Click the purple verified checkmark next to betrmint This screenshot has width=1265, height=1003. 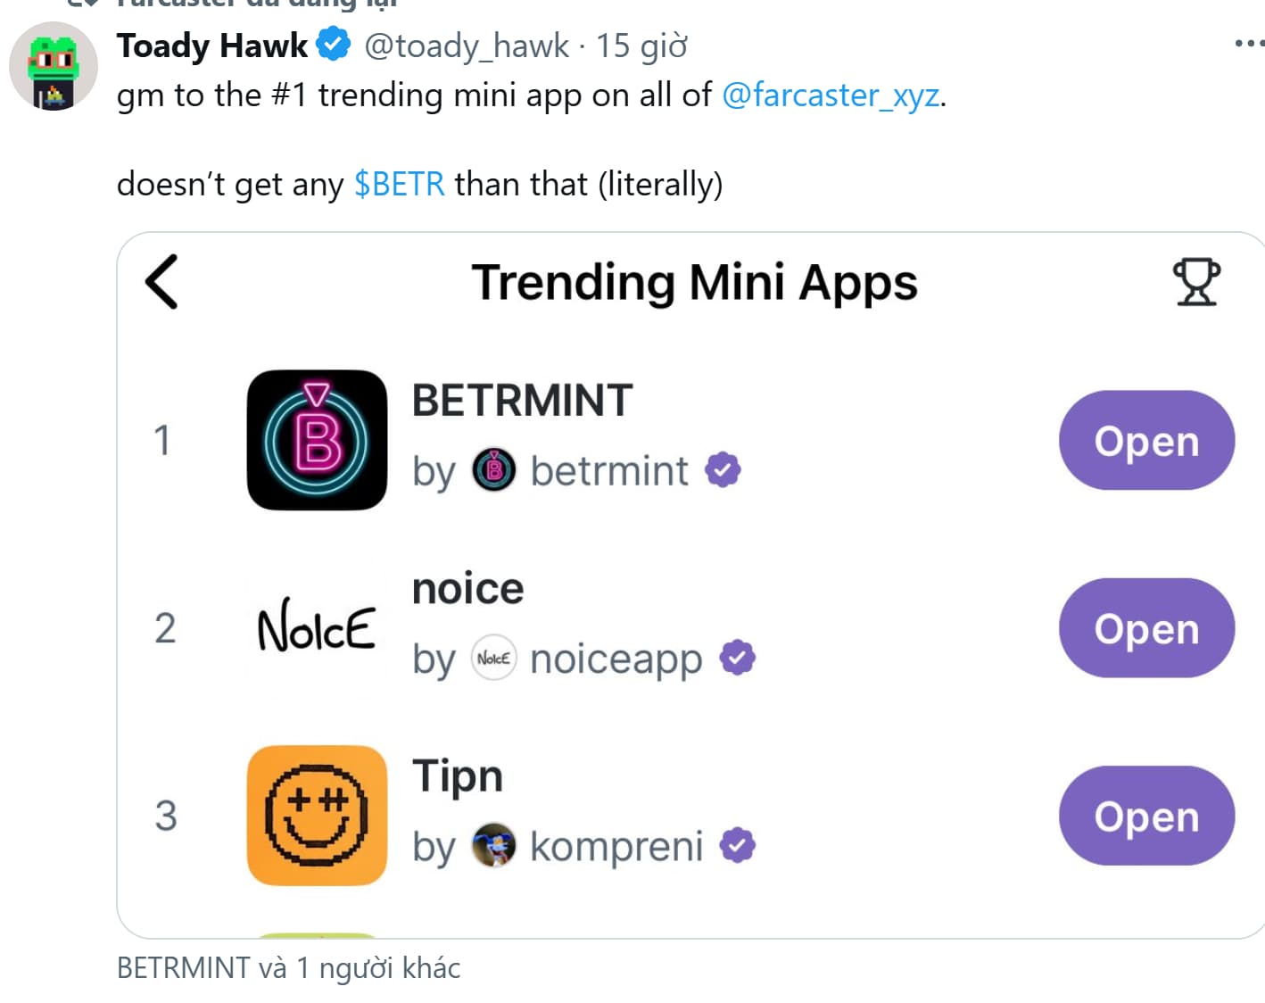pos(724,469)
